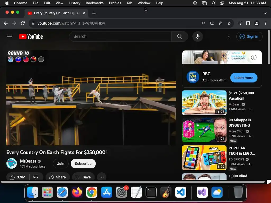
Task: Like the video with thumbs up
Action: 18,177
